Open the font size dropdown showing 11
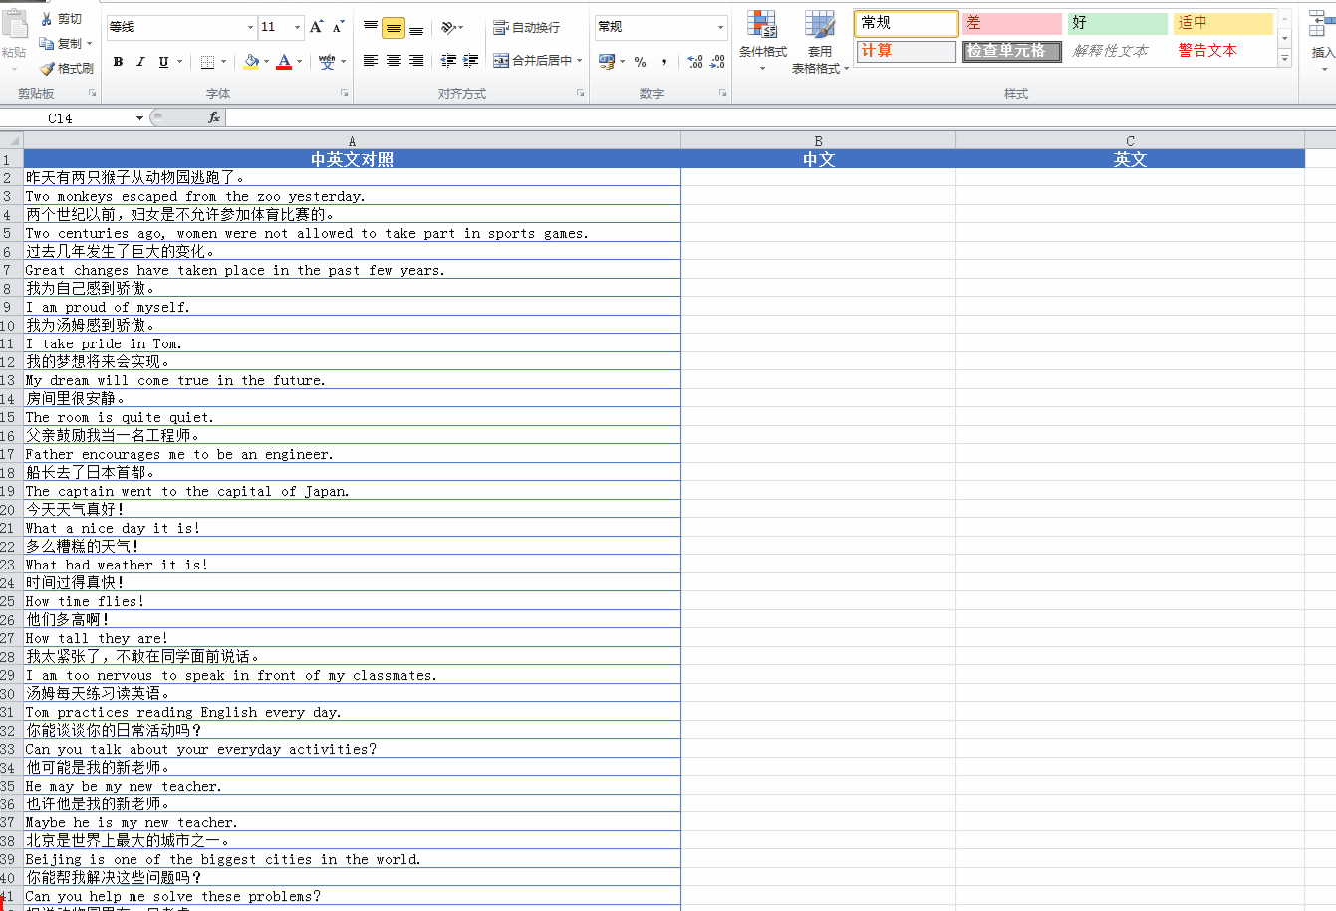 click(x=297, y=27)
